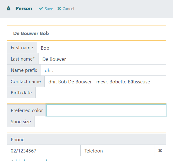Click the person silhouette icon
The height and width of the screenshot is (161, 173).
click(x=9, y=9)
